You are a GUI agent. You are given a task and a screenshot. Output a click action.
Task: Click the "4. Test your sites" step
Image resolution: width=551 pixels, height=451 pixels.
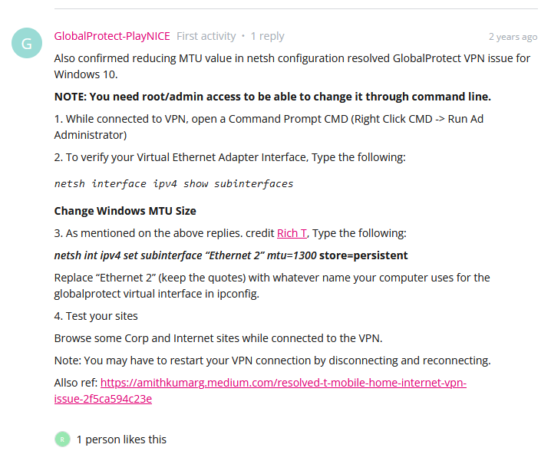coord(96,316)
